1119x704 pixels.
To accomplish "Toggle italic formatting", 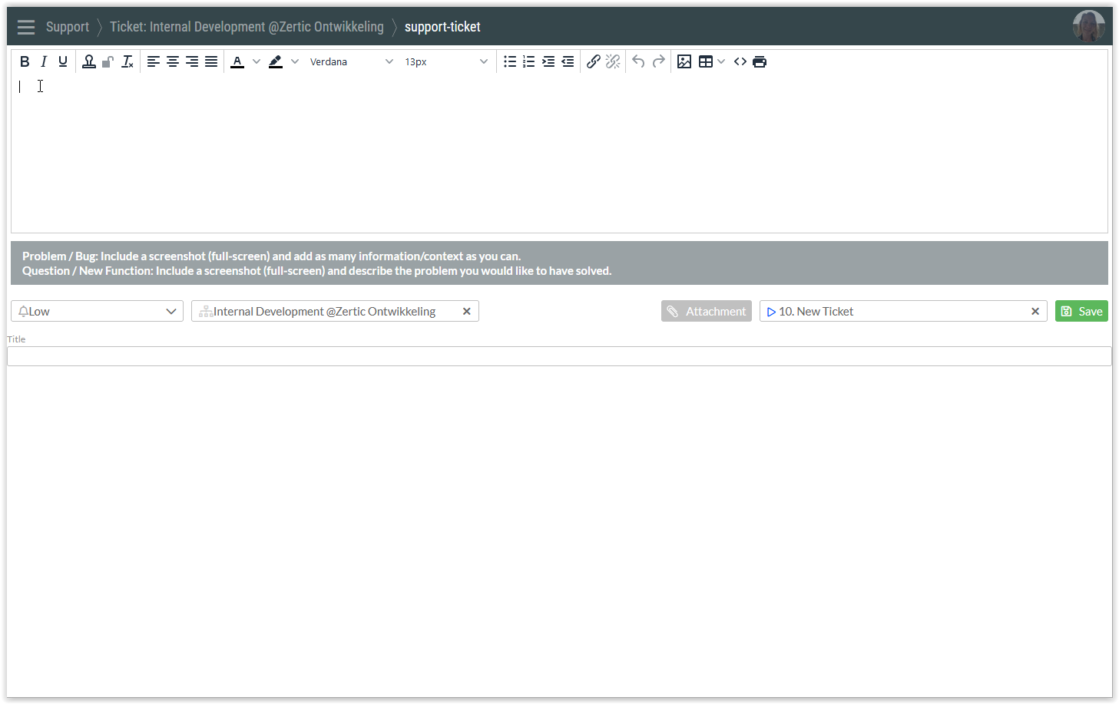I will pyautogui.click(x=44, y=61).
